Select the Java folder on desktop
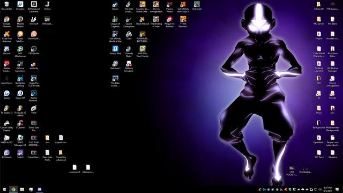 pos(47,139)
